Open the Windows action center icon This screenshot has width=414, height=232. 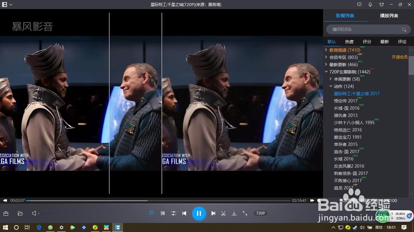point(404,227)
